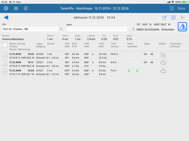Tap depth 7.4 m in 12:03 row
This screenshot has height=141, width=189.
113,71
